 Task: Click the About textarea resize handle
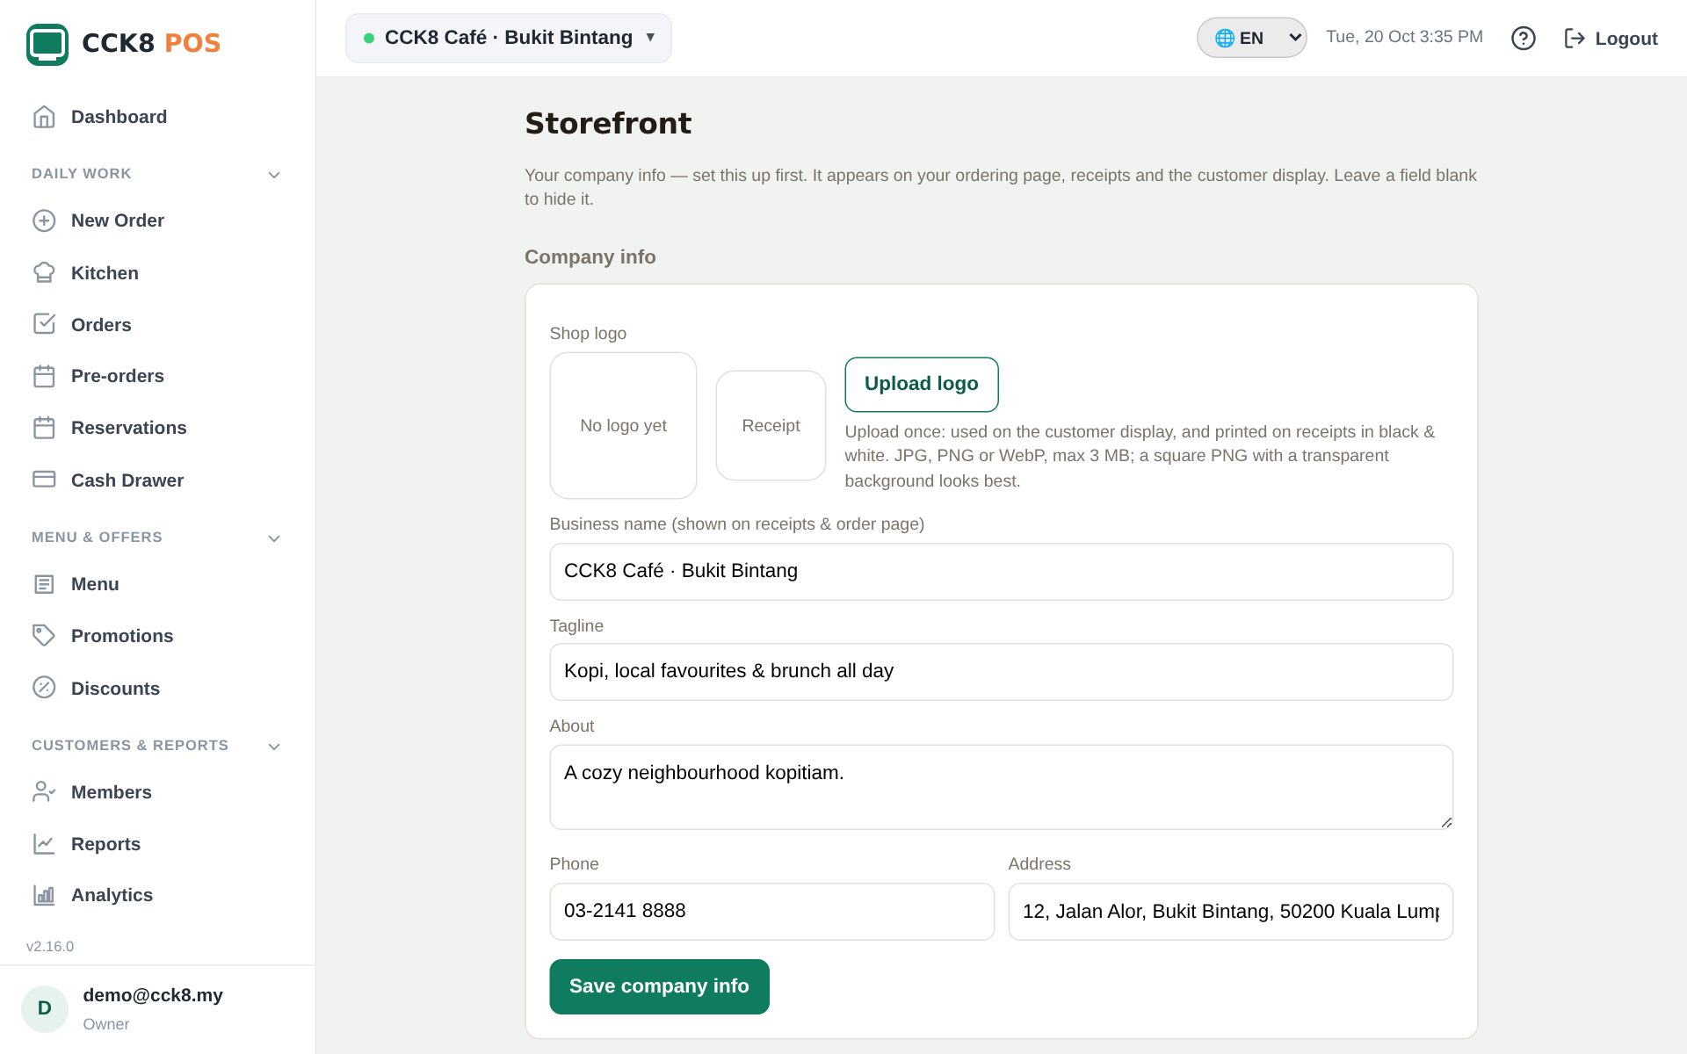(1445, 822)
